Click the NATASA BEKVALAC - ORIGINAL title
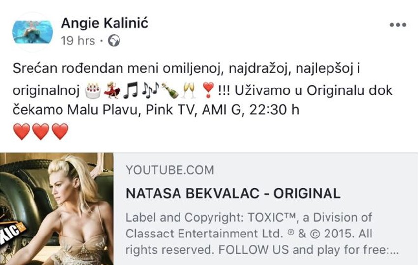 click(233, 193)
